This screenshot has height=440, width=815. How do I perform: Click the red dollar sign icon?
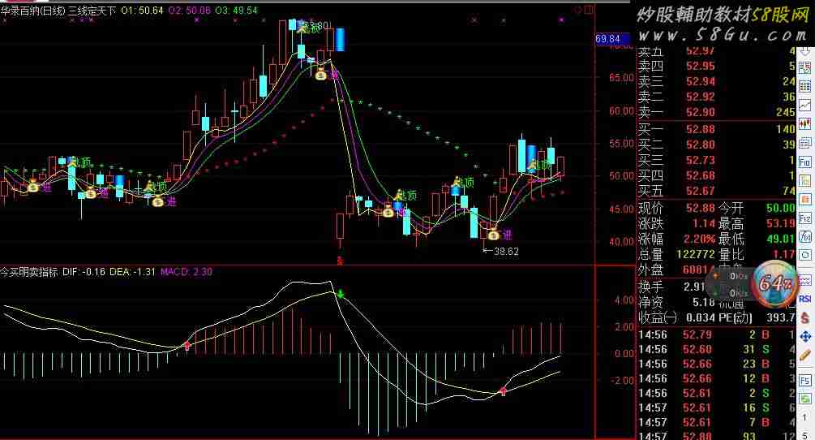(x=805, y=317)
